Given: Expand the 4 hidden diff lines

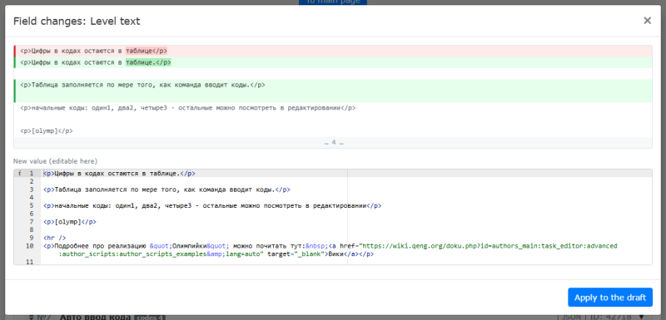Looking at the screenshot, I should 333,142.
